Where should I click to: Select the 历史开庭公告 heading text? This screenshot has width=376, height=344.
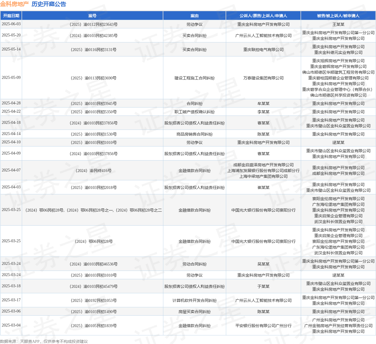pos(49,4)
